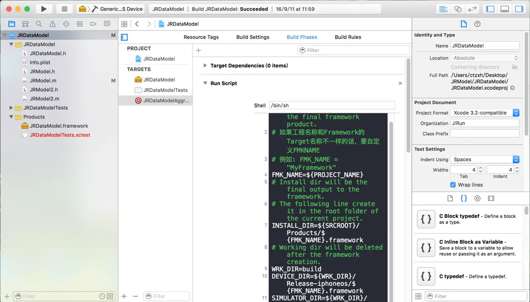Click the build phases Filter field

353,50
